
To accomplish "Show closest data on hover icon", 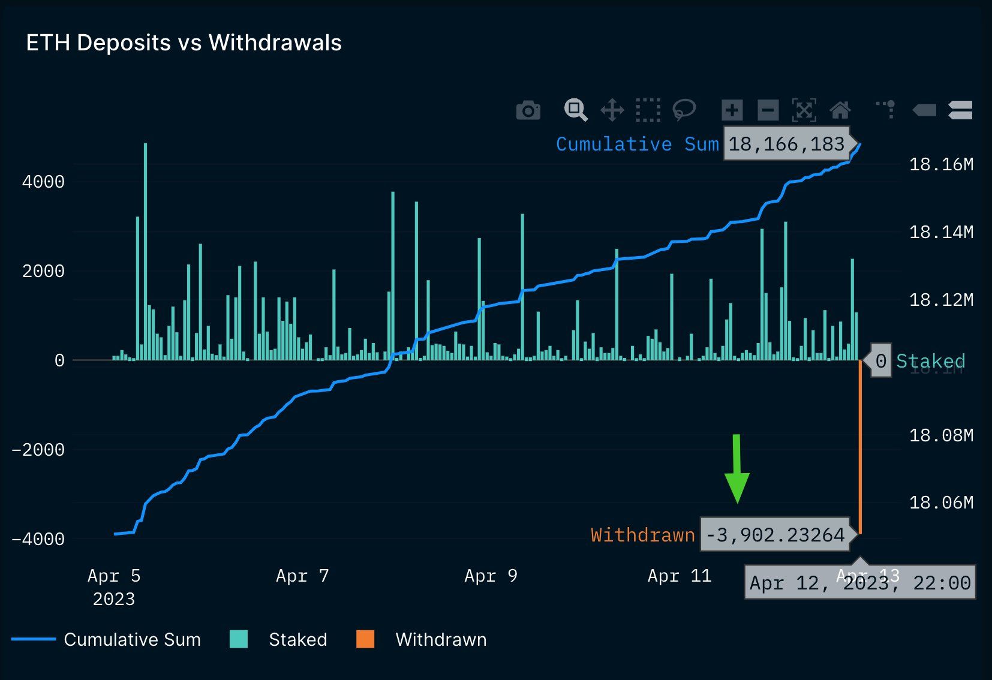I will (924, 110).
